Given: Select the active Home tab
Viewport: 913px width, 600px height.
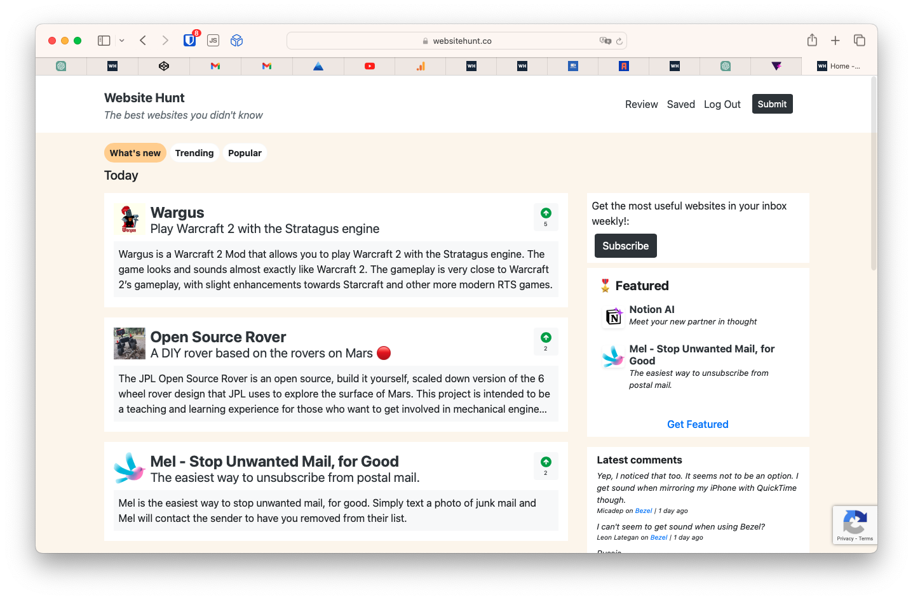Looking at the screenshot, I should tap(839, 66).
